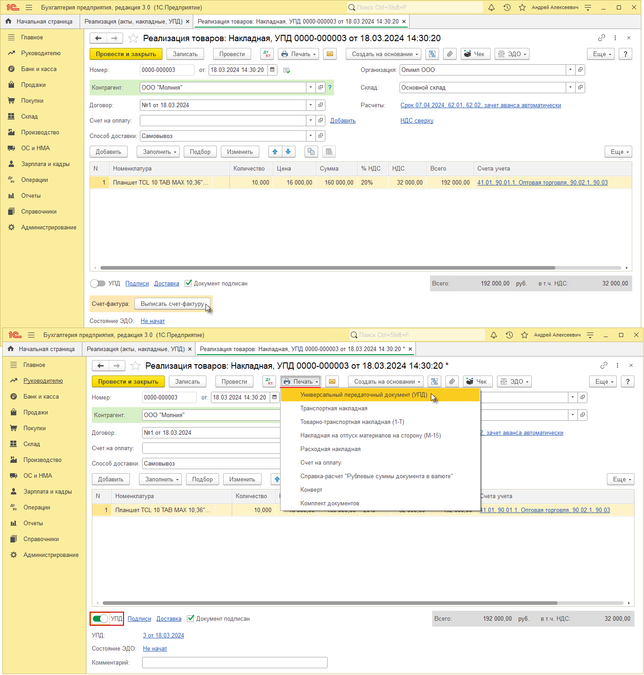Expand Организация dropdown in top window
The image size is (644, 675).
coord(570,70)
